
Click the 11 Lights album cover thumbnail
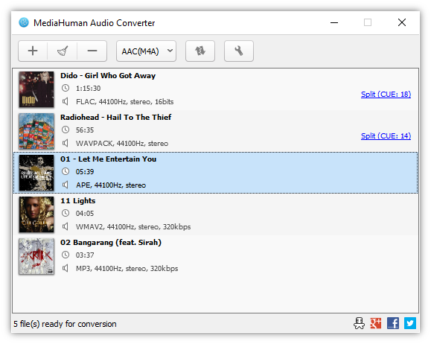tap(36, 214)
